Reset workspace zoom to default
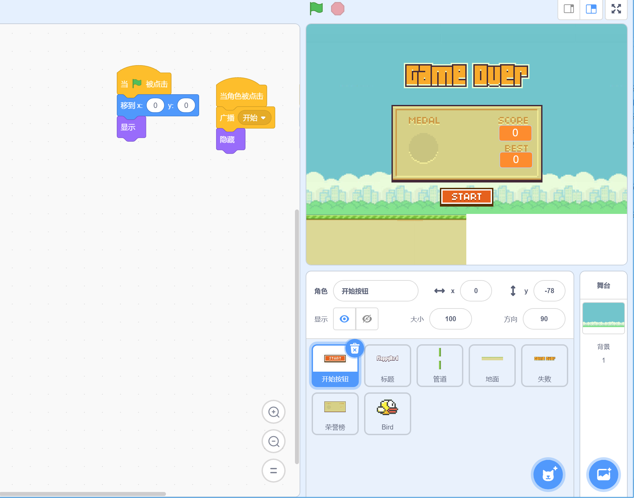The width and height of the screenshot is (634, 498). coord(274,471)
